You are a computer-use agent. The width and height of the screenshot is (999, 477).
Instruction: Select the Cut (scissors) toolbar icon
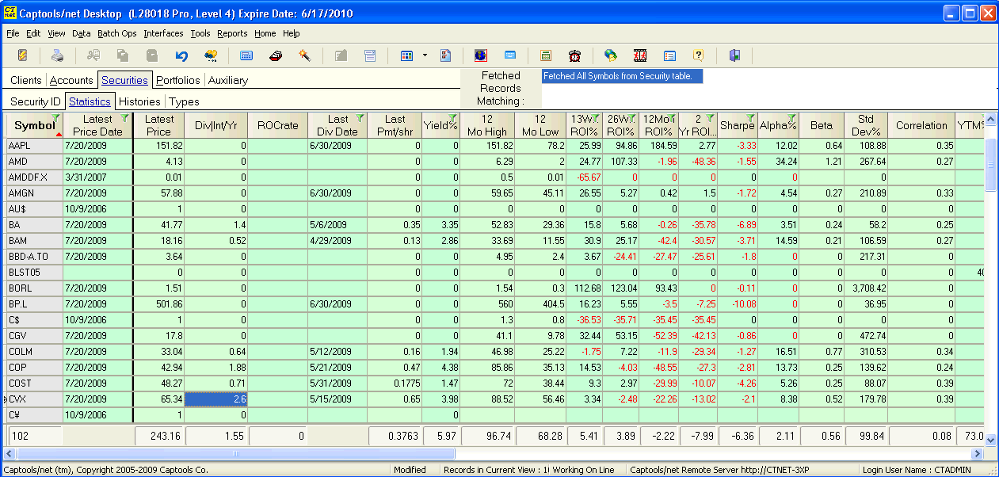[93, 55]
